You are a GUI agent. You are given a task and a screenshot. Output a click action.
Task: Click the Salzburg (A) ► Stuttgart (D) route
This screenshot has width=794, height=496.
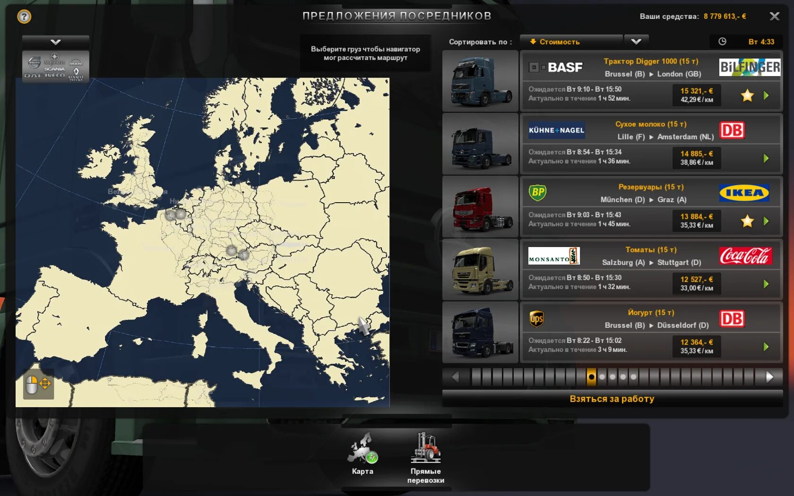651,263
